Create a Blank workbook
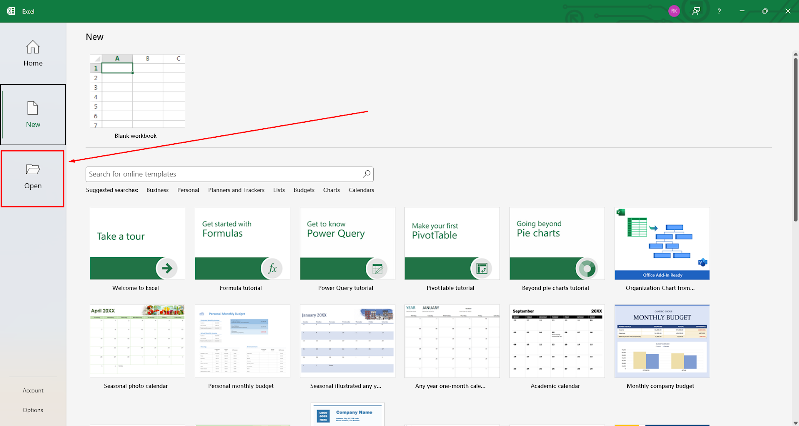Image resolution: width=799 pixels, height=426 pixels. tap(137, 91)
